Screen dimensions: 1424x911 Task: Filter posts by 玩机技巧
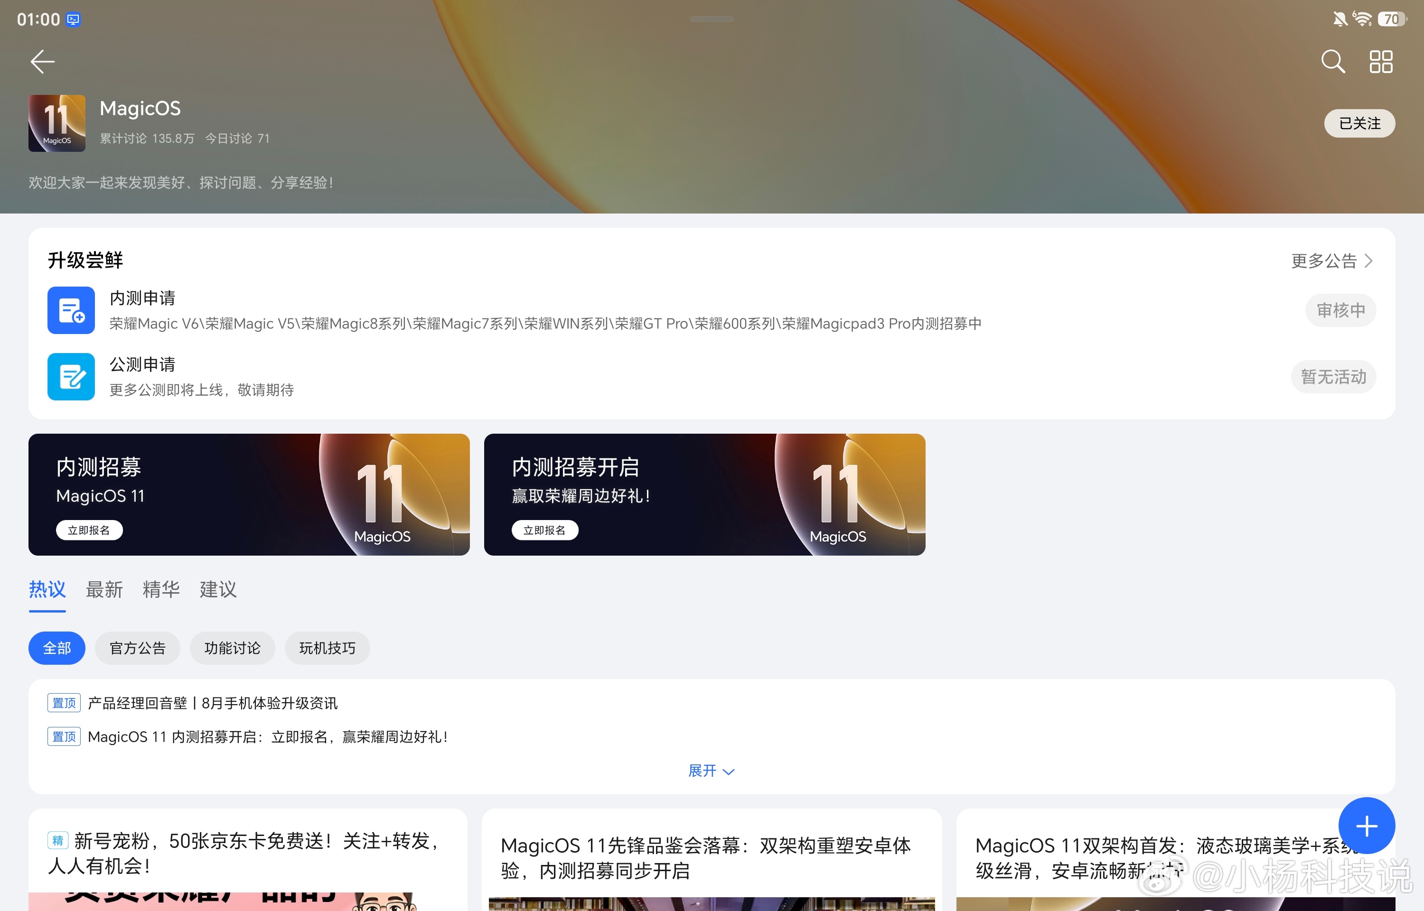[x=327, y=648]
